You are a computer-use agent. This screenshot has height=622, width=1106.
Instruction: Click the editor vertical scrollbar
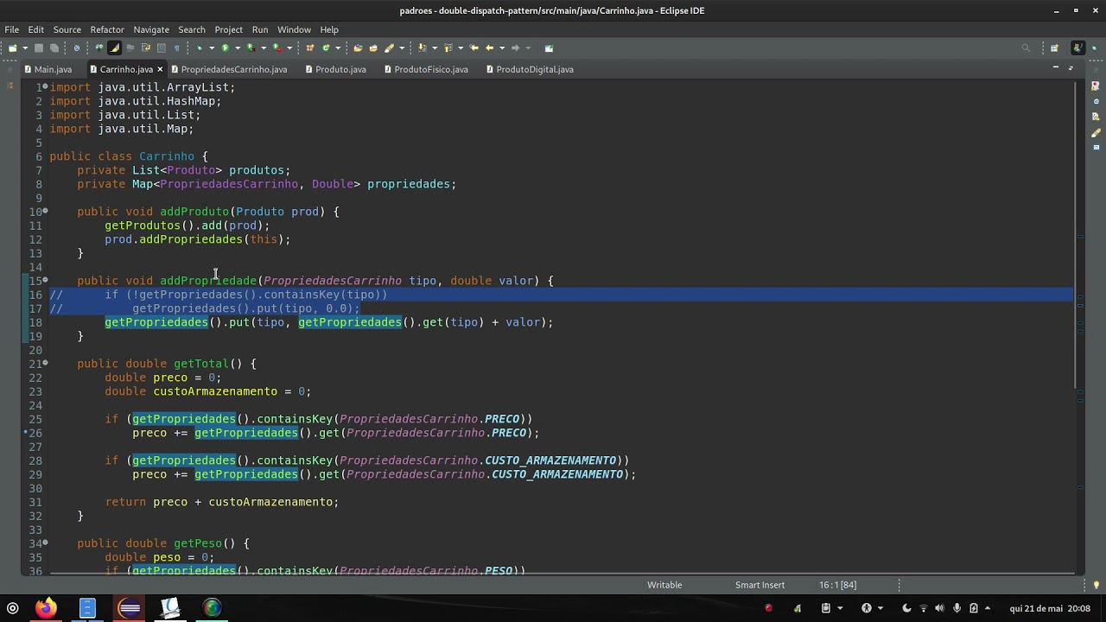coord(1077,235)
